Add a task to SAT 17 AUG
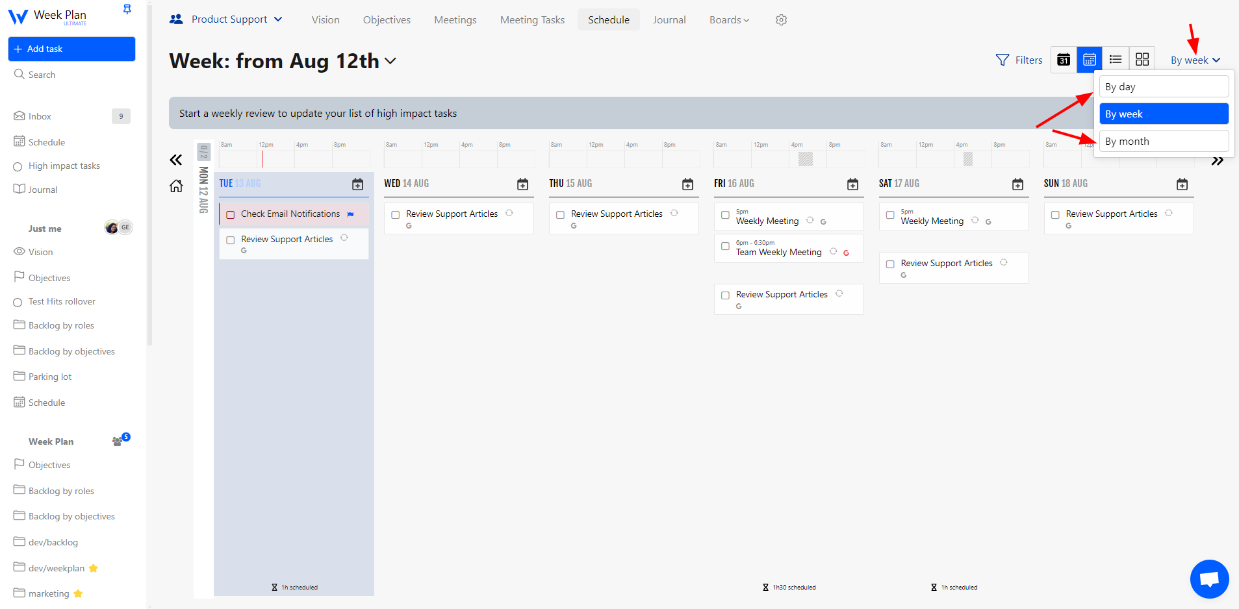Screen dimensions: 1239x609 pos(1017,184)
